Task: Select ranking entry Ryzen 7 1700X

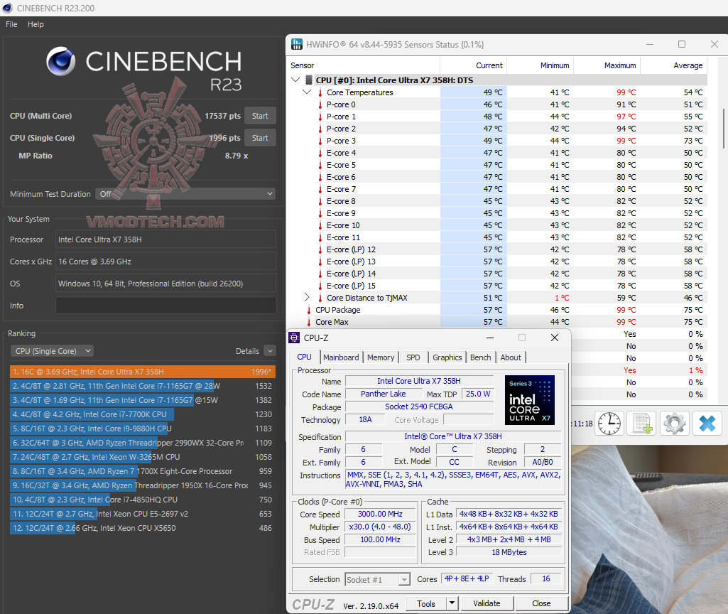Action: coord(143,471)
